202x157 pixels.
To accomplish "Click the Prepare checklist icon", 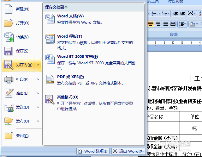I will (9, 93).
